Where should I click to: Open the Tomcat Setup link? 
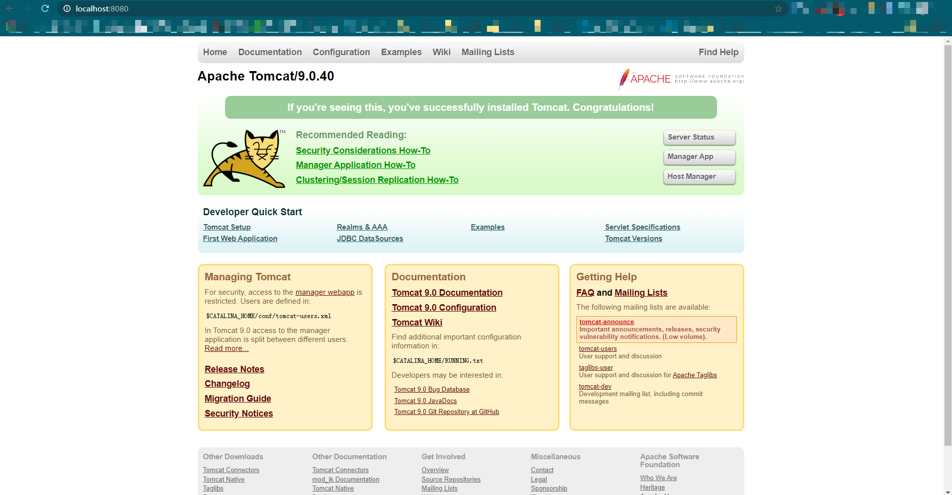[227, 227]
